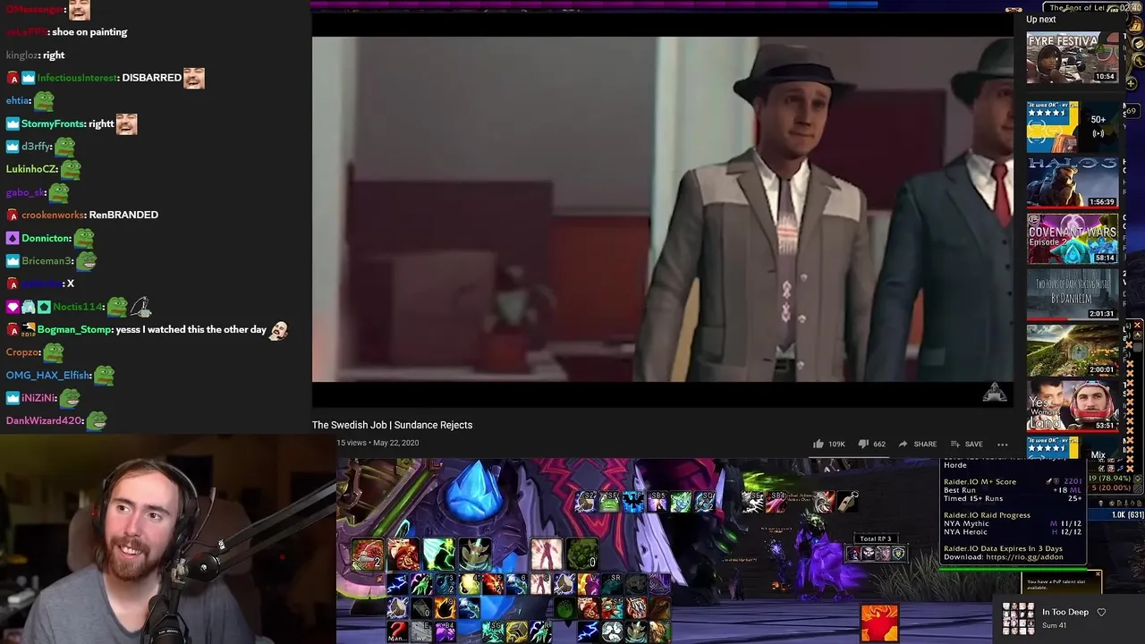Click the video player showing two men in hats

point(662,209)
